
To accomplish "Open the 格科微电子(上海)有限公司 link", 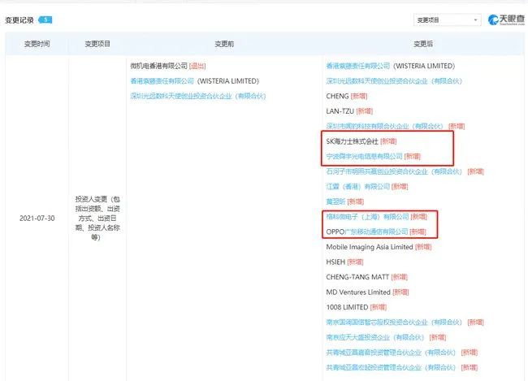I will (x=367, y=217).
